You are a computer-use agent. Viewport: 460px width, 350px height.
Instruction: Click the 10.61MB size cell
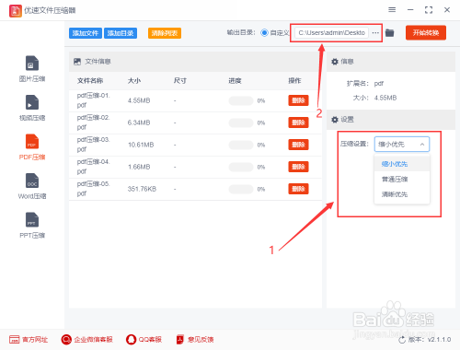pyautogui.click(x=141, y=145)
